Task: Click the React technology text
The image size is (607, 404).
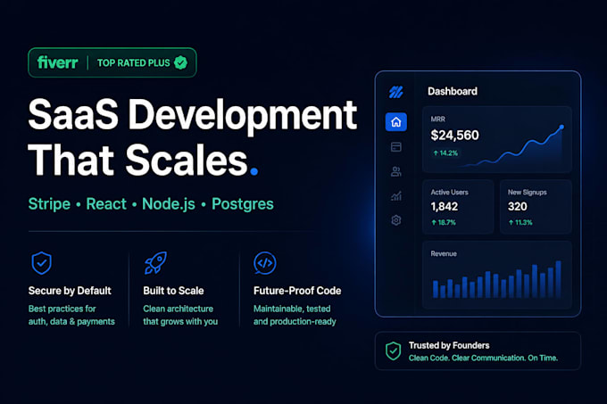Action: click(106, 204)
